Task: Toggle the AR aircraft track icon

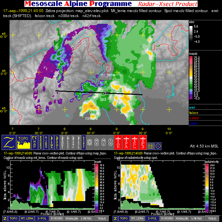Action: point(118,142)
